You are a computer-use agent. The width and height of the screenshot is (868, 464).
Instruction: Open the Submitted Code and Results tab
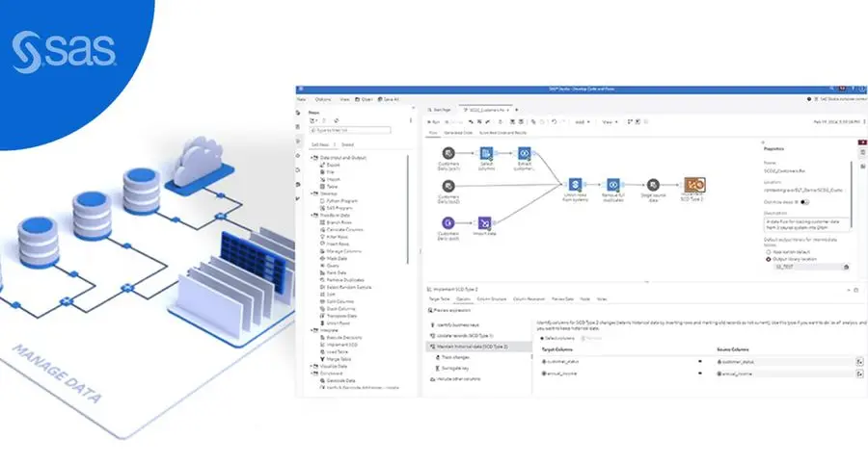tap(503, 133)
